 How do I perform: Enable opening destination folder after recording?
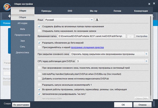39,31
